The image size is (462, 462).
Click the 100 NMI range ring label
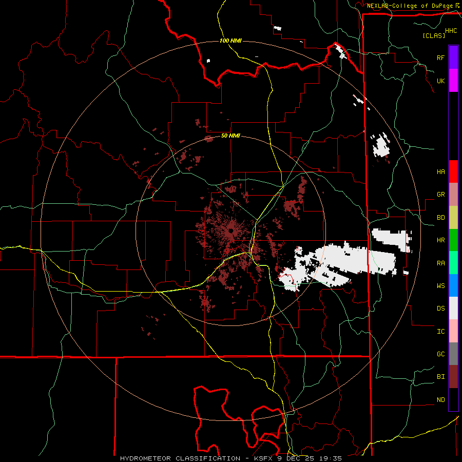230,41
